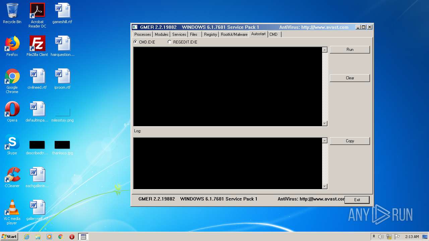Viewport: 429px width, 241px height.
Task: Click Log area scrollbar up arrow
Action: (x=324, y=141)
